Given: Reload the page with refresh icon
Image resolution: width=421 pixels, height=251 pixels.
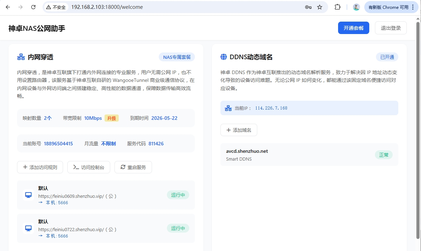Looking at the screenshot, I should click(33, 7).
